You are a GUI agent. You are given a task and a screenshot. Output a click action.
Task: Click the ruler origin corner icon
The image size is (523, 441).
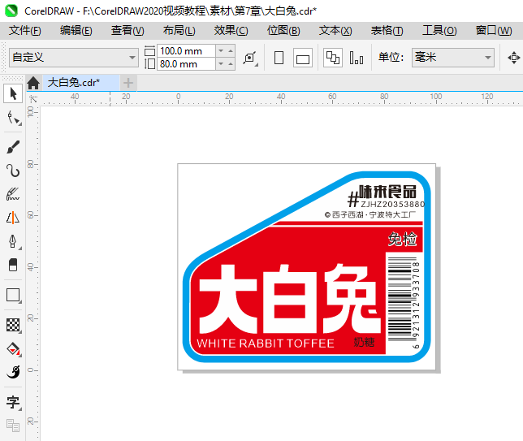[x=33, y=99]
